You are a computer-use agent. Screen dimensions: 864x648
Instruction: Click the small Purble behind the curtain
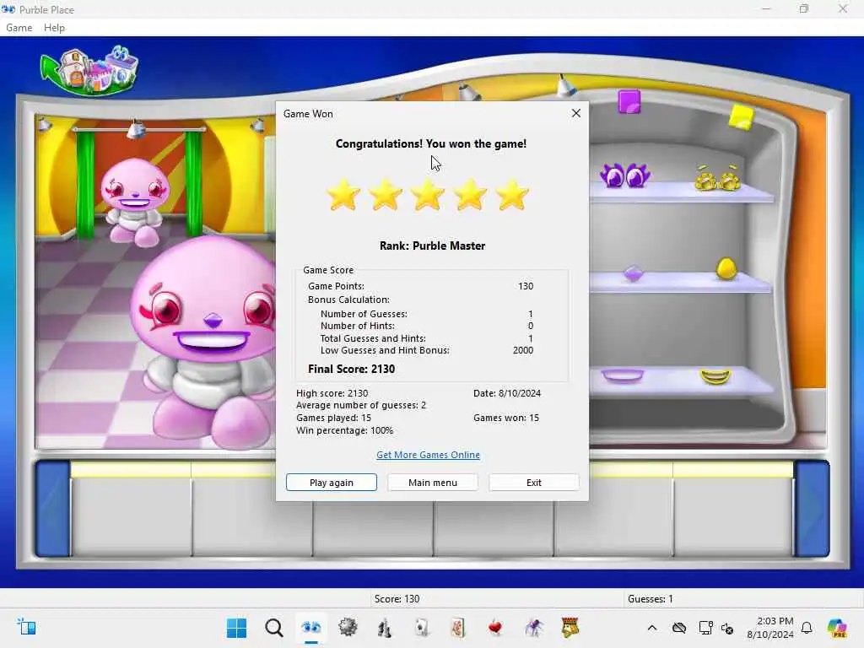coord(135,201)
